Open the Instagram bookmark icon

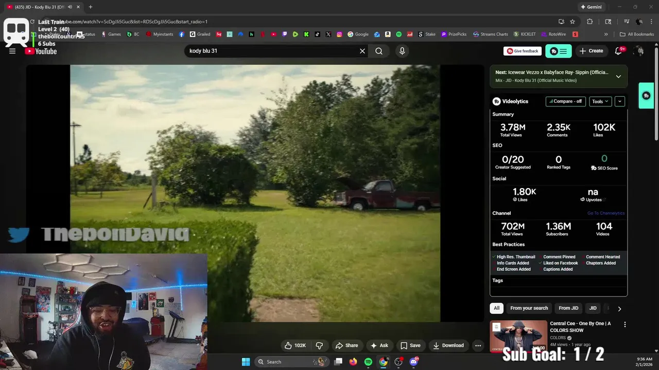pyautogui.click(x=340, y=34)
